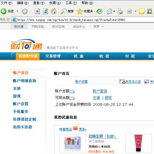The height and width of the screenshot is (154, 154).
Task: Refresh the page with the green arrows icon
Action: (46, 11)
